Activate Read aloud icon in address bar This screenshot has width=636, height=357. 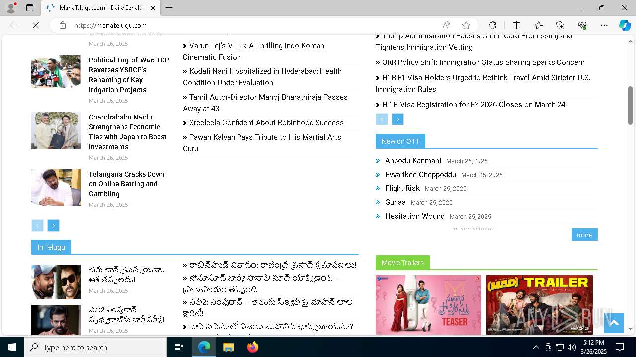coord(446,25)
